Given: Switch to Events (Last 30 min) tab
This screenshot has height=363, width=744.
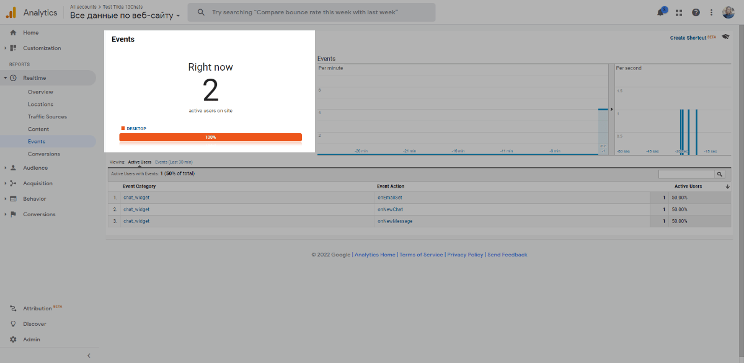Looking at the screenshot, I should [x=174, y=162].
